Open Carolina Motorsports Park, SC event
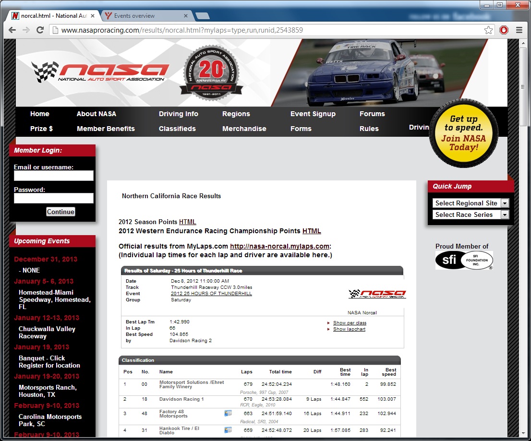This screenshot has height=441, width=531. pos(50,420)
